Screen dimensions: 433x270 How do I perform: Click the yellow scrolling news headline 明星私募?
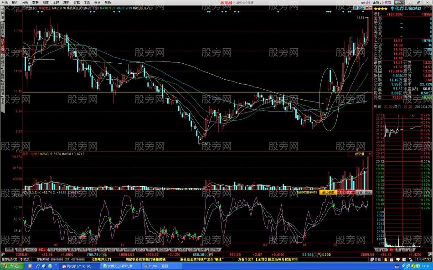coord(145,260)
